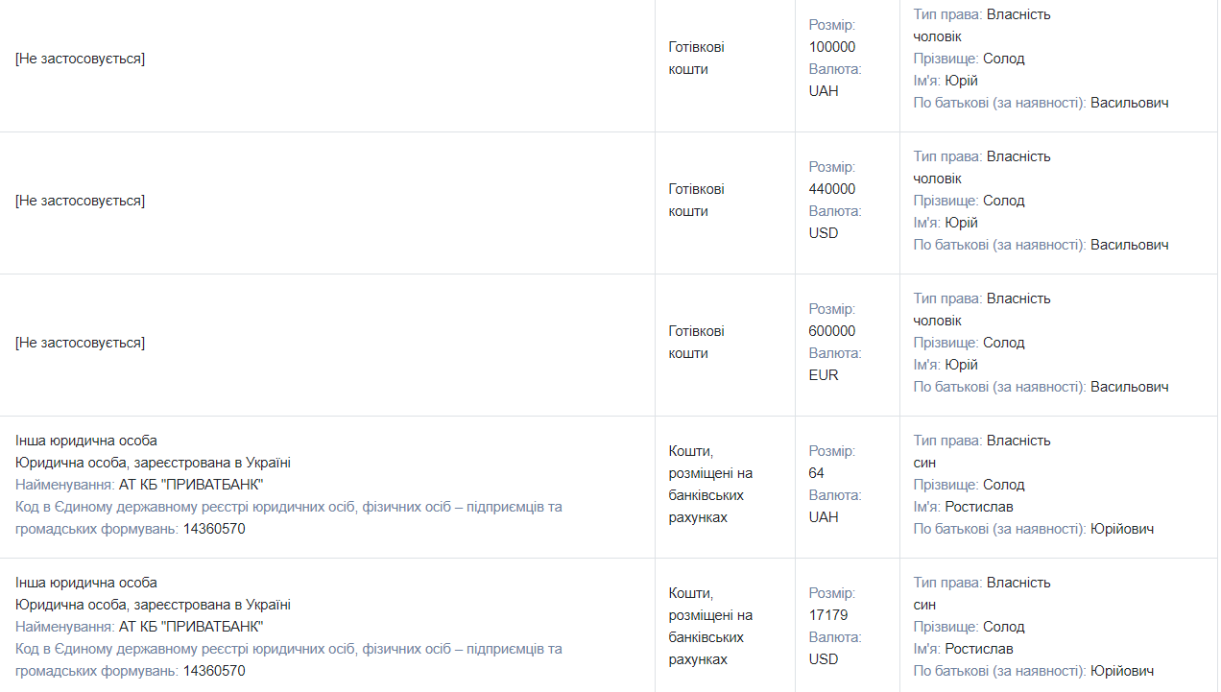Click "Кошти, розміщені на банківських рахунках" in 64 UAH row
Screen dimensions: 1221x692
710,485
